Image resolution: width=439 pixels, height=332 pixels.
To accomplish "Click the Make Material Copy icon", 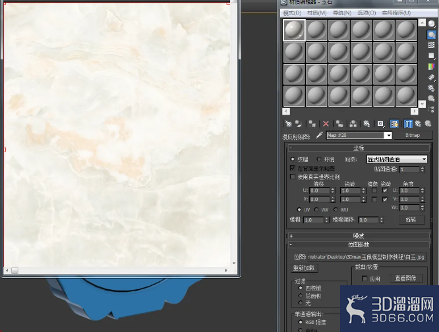I will click(339, 124).
